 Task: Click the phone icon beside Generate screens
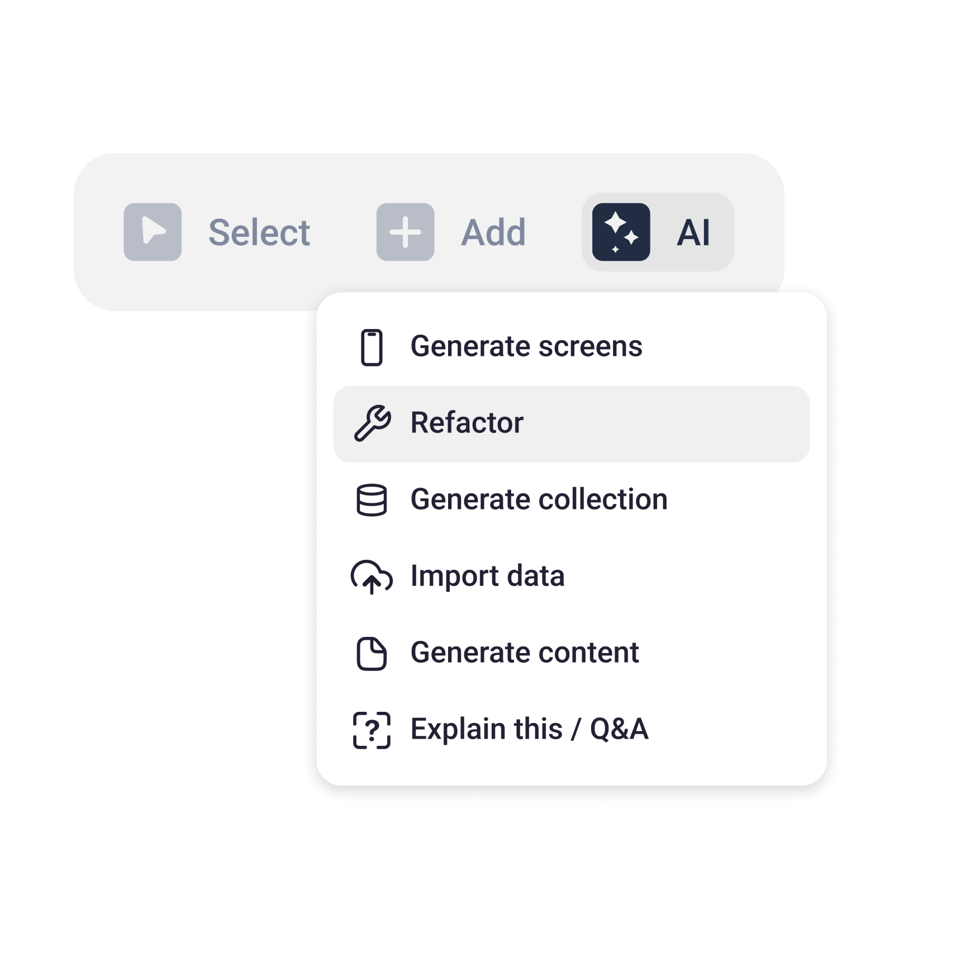(372, 348)
